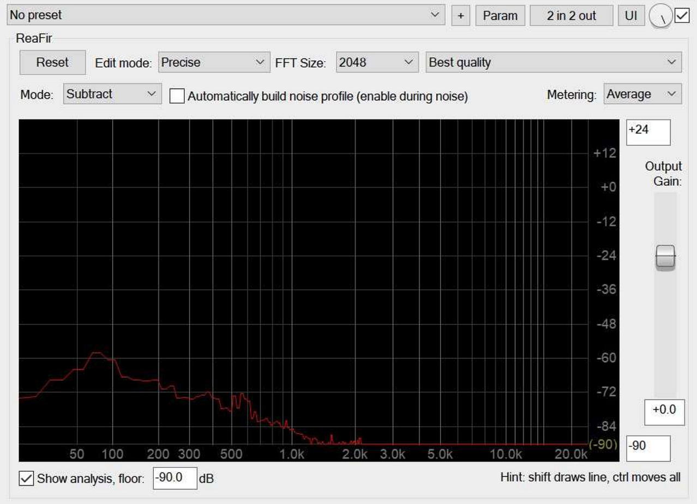Open the Param button menu
The image size is (697, 504).
click(x=500, y=16)
